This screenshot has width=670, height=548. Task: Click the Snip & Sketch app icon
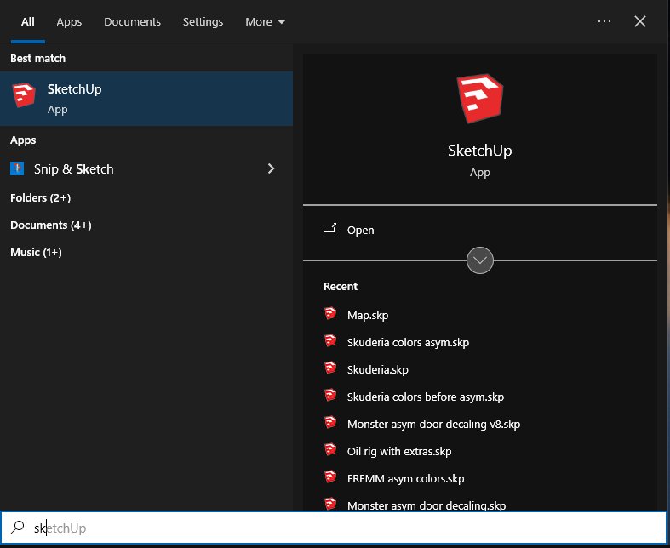tap(17, 168)
